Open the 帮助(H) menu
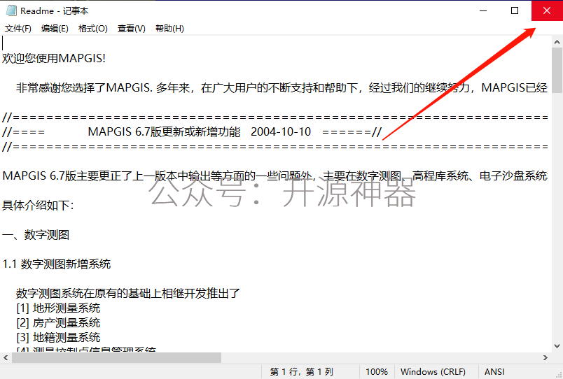 [169, 29]
